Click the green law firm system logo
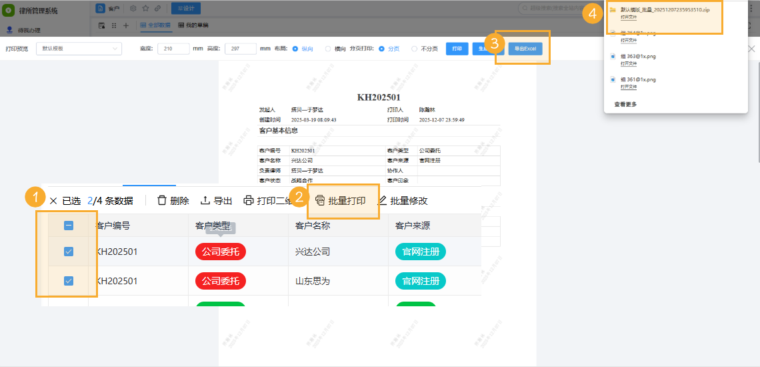760x367 pixels. click(8, 9)
